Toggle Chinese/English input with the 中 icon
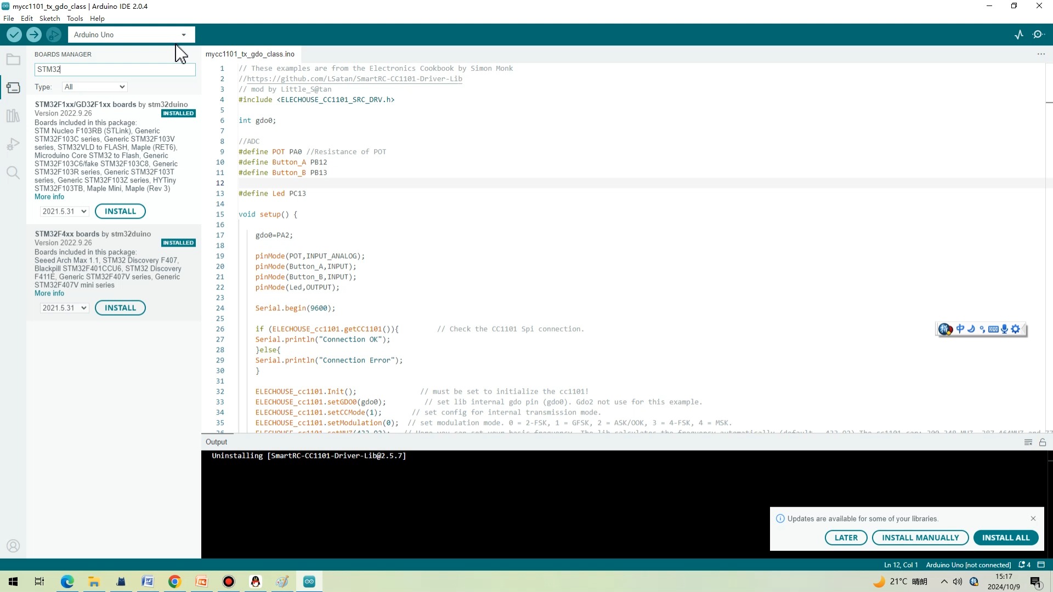 click(x=961, y=329)
